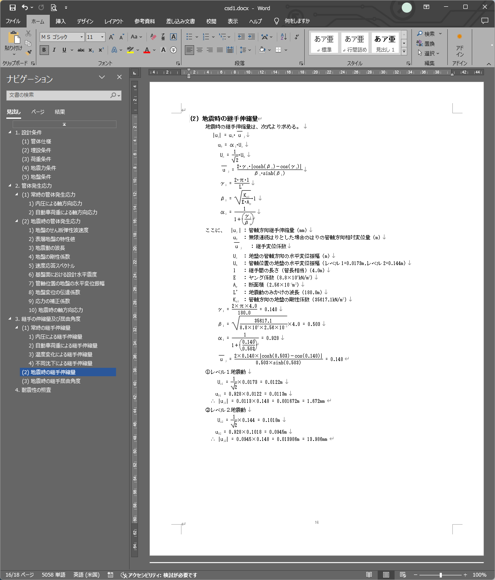Viewport: 495px width, 580px height.
Task: Toggle Bold formatting button
Action: pos(44,50)
